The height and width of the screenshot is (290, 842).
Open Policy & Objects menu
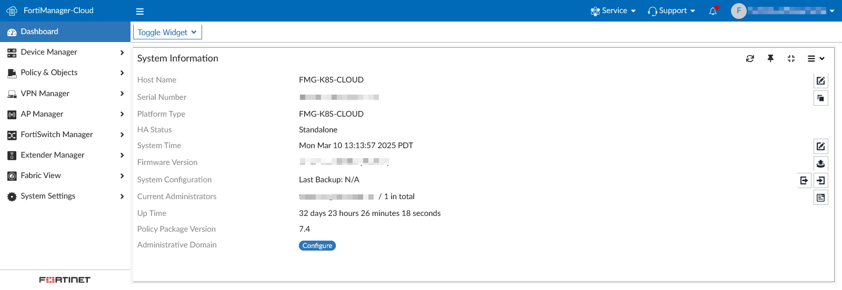[x=65, y=72]
